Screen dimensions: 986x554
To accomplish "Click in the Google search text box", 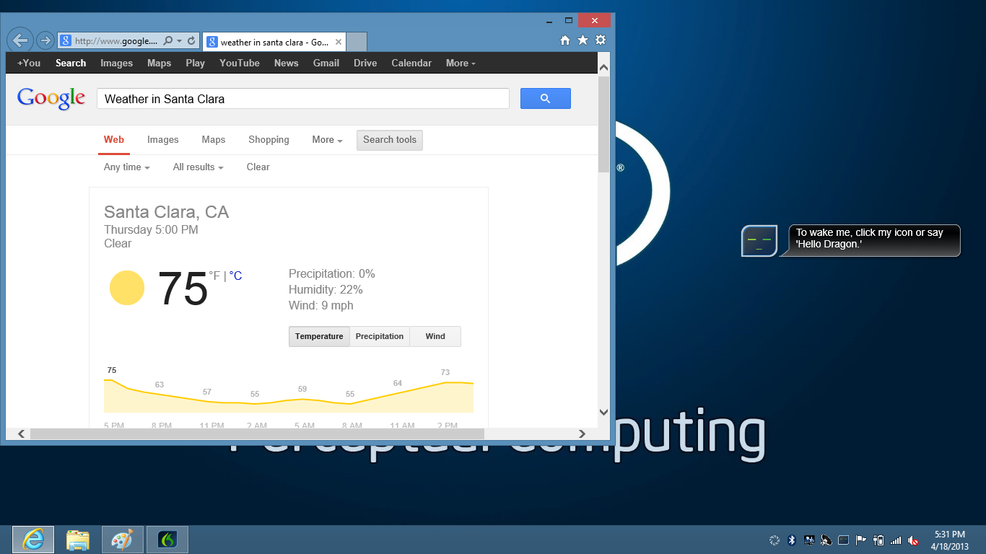I will point(302,99).
